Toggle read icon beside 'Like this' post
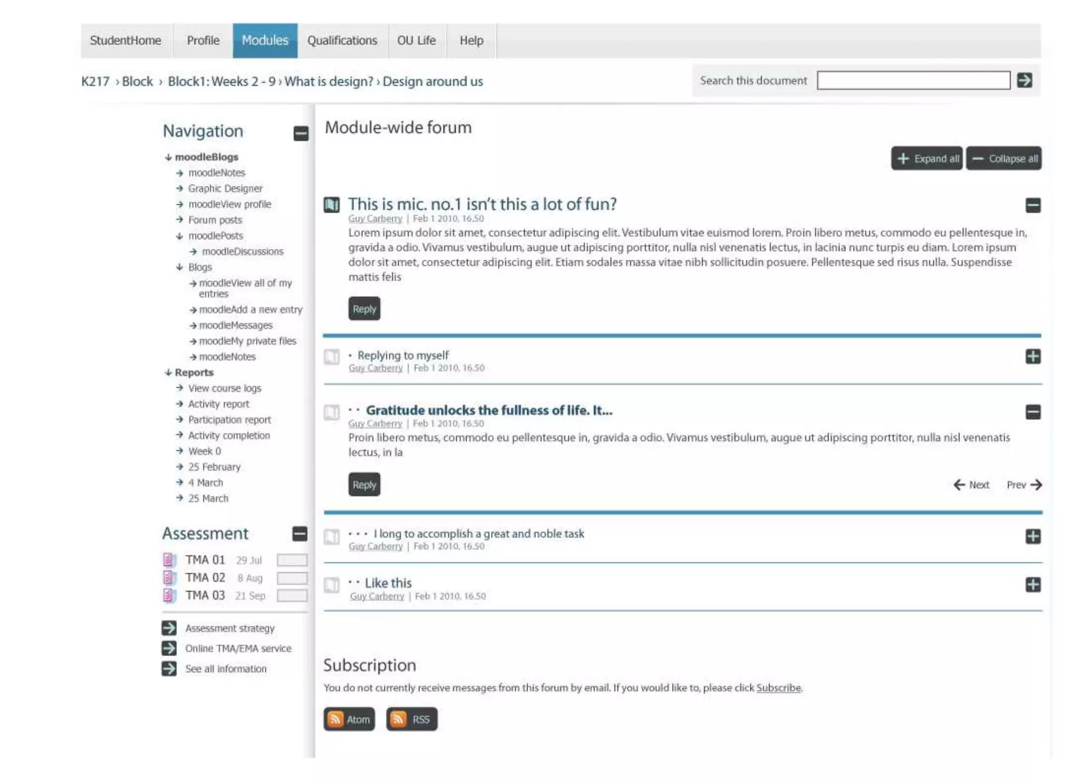Screen dimensions: 1080x781 [x=332, y=585]
